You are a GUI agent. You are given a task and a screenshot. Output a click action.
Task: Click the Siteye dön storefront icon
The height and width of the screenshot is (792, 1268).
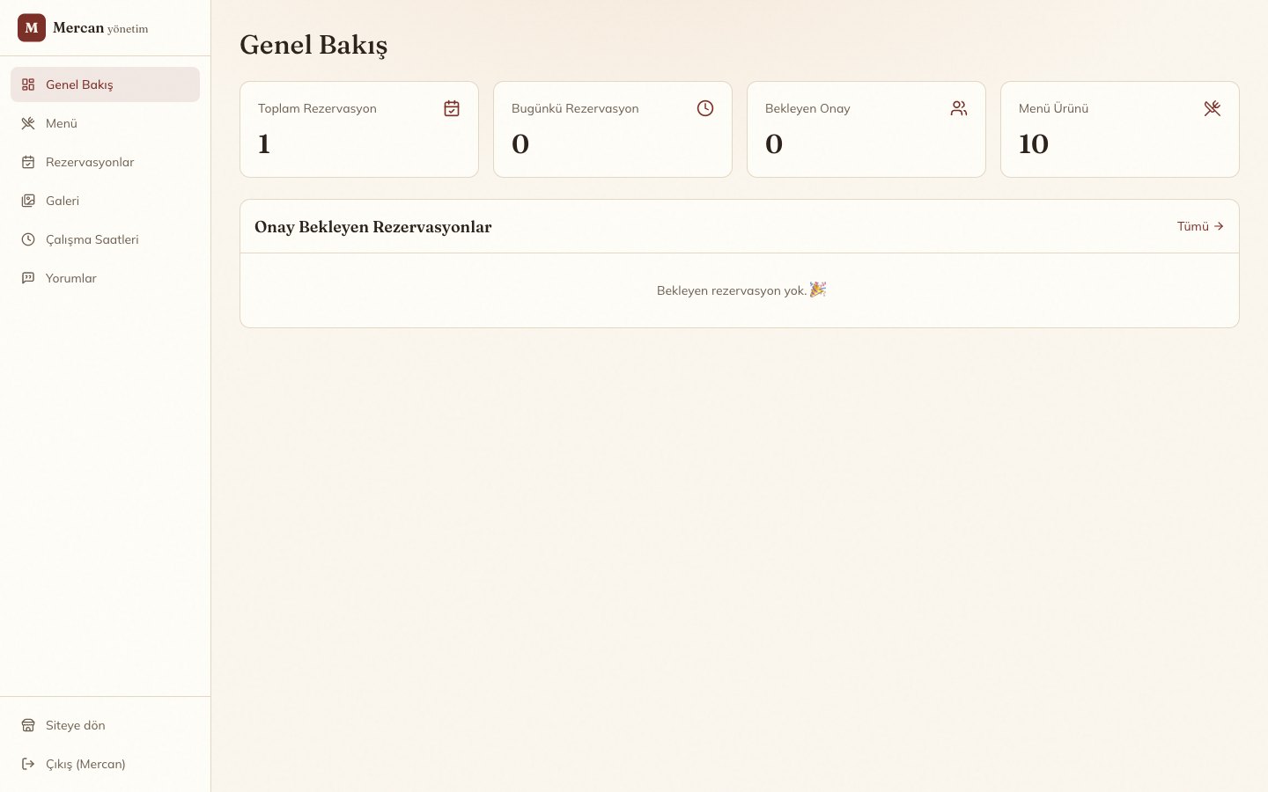coord(28,725)
